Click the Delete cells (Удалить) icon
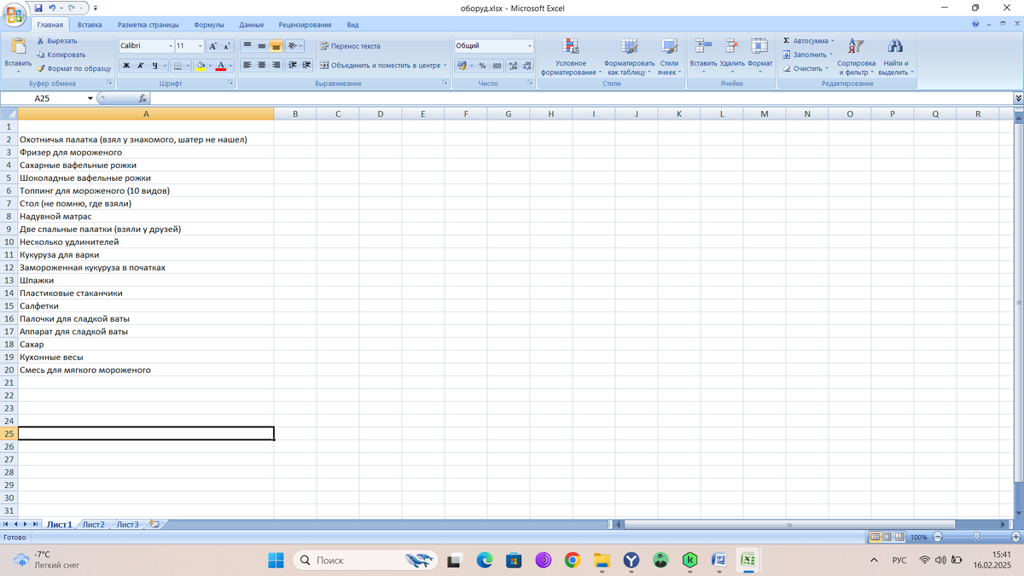The width and height of the screenshot is (1024, 576). pyautogui.click(x=732, y=46)
